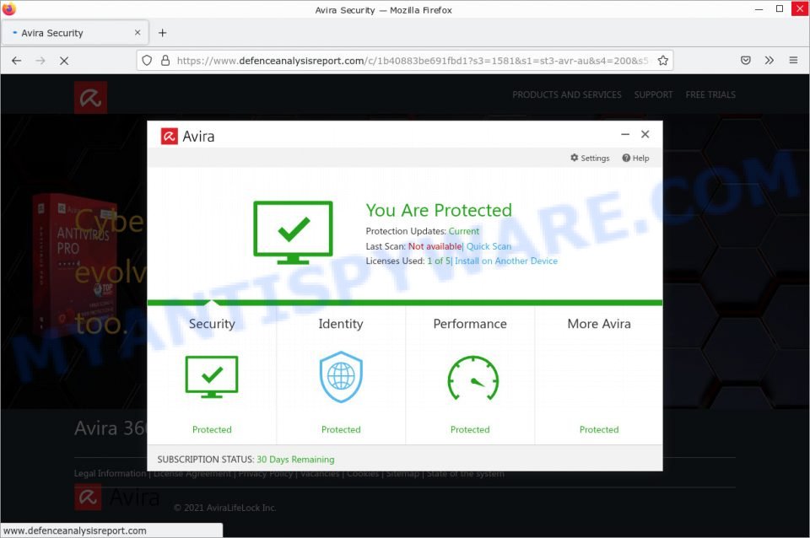Image resolution: width=810 pixels, height=538 pixels.
Task: Show more tools overflow chevron
Action: click(x=769, y=61)
